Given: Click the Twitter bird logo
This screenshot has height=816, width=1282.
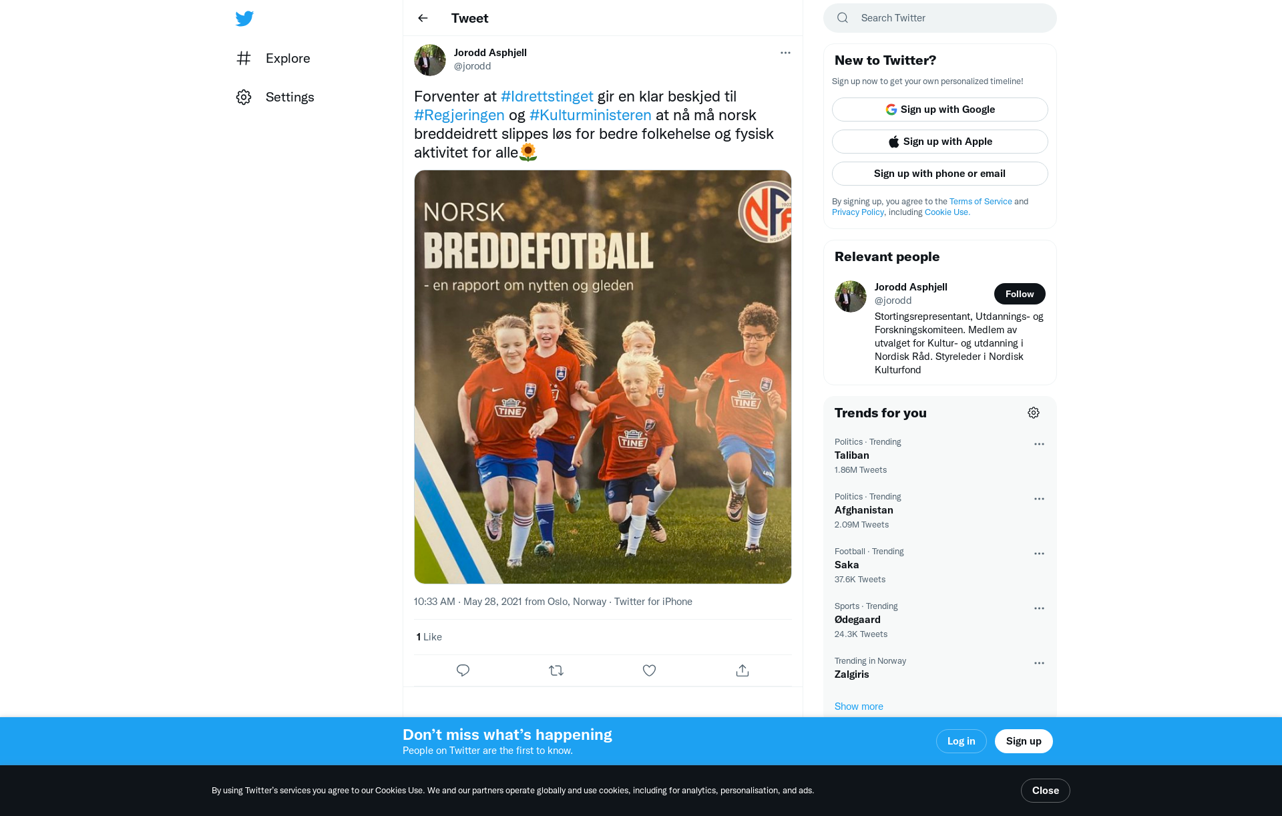Looking at the screenshot, I should (x=244, y=19).
